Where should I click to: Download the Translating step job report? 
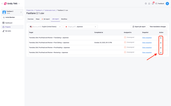[161, 38]
